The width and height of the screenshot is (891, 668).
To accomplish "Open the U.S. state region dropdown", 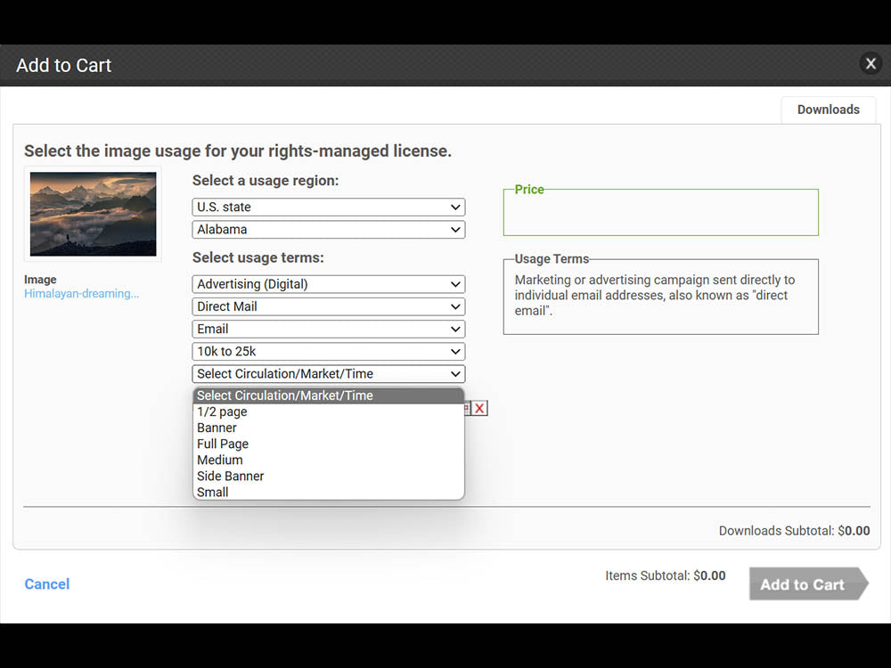I will tap(328, 207).
